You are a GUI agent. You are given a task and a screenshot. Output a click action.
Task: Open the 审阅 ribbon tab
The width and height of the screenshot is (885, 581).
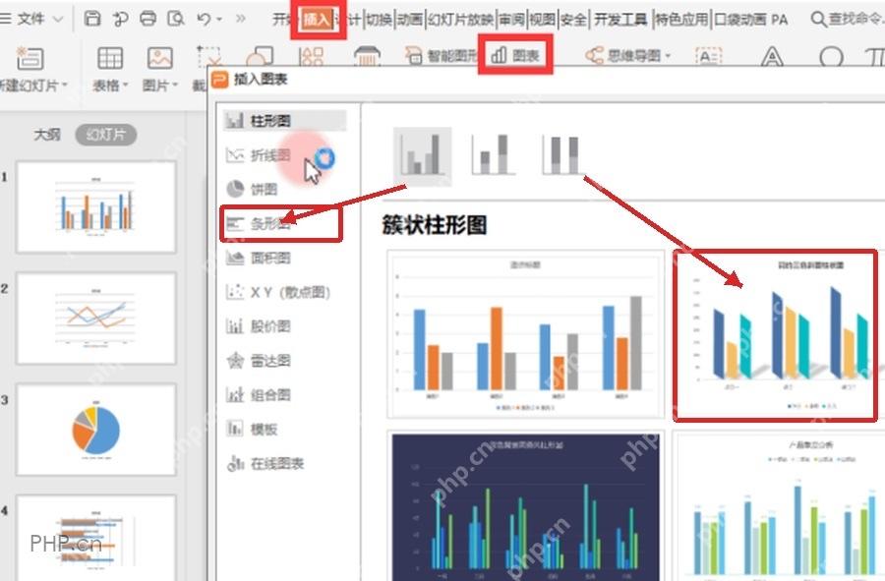[x=512, y=20]
